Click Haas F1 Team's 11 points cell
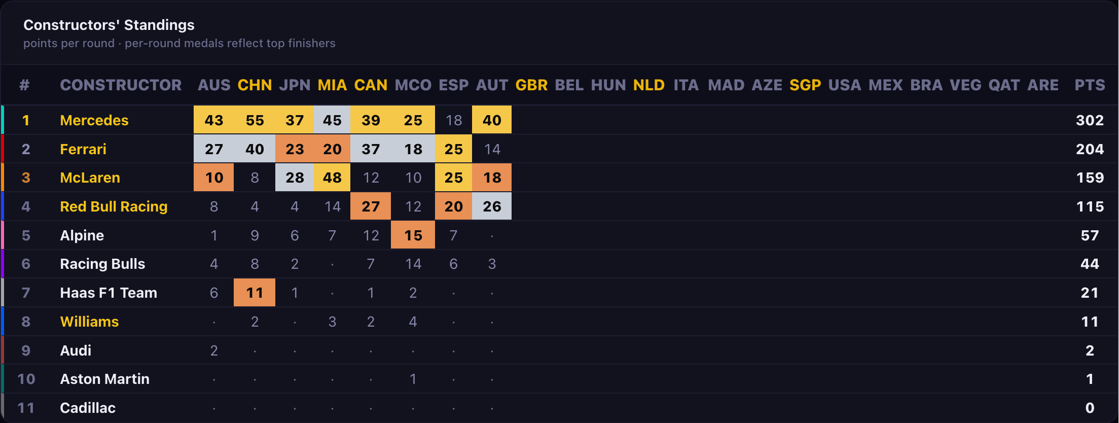The image size is (1119, 423). pos(255,293)
